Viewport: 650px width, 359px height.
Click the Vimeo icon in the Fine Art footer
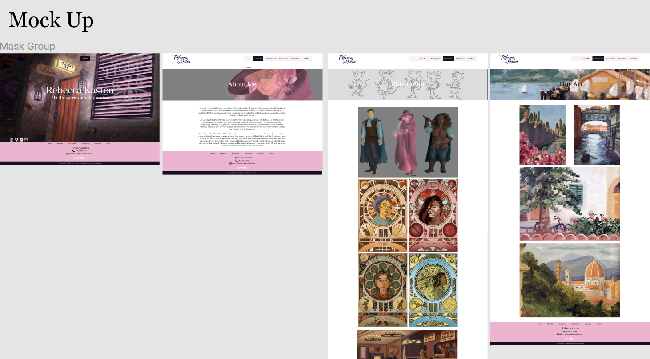point(568,339)
